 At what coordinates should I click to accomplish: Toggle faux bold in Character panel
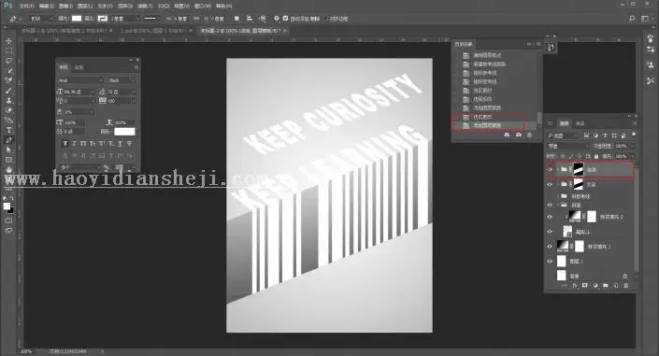coord(64,144)
